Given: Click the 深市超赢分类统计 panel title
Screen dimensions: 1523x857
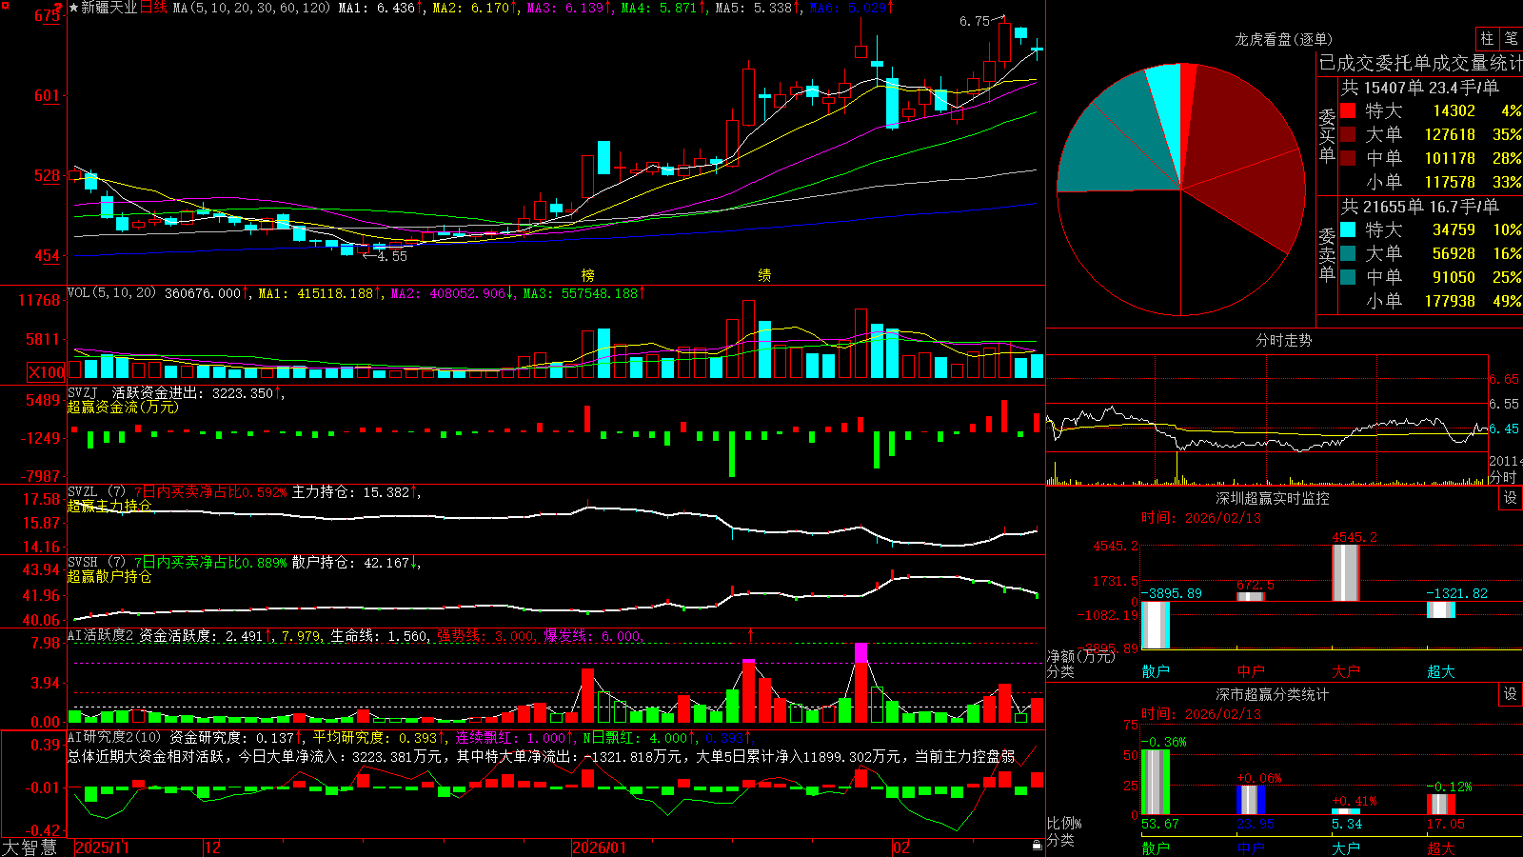Looking at the screenshot, I should (1273, 694).
